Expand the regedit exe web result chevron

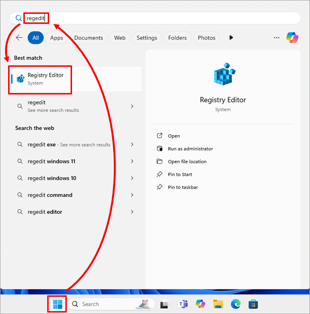coord(132,145)
